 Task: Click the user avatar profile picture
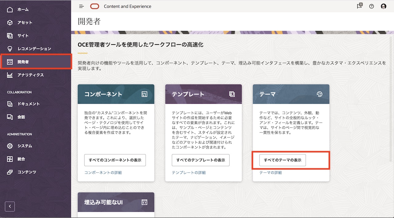(x=384, y=6)
